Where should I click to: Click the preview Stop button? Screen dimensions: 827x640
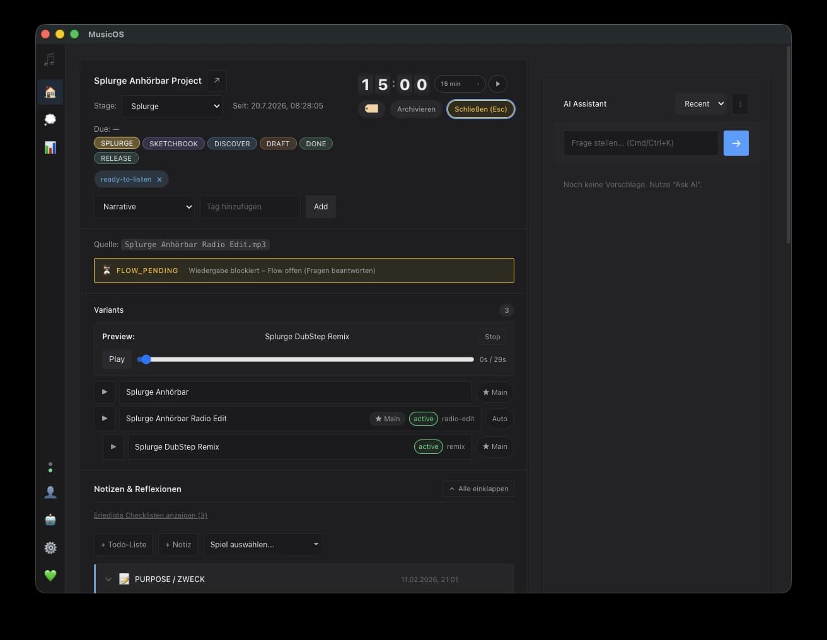click(x=493, y=337)
